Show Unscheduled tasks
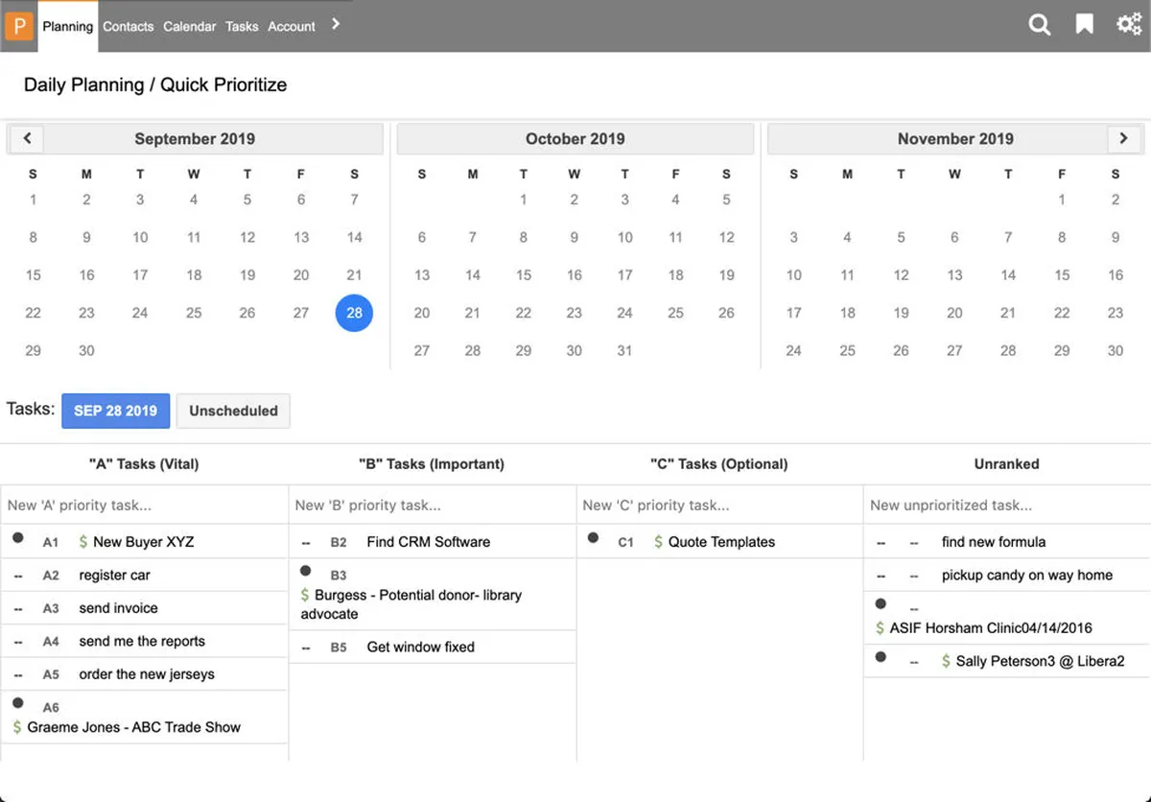 point(233,411)
